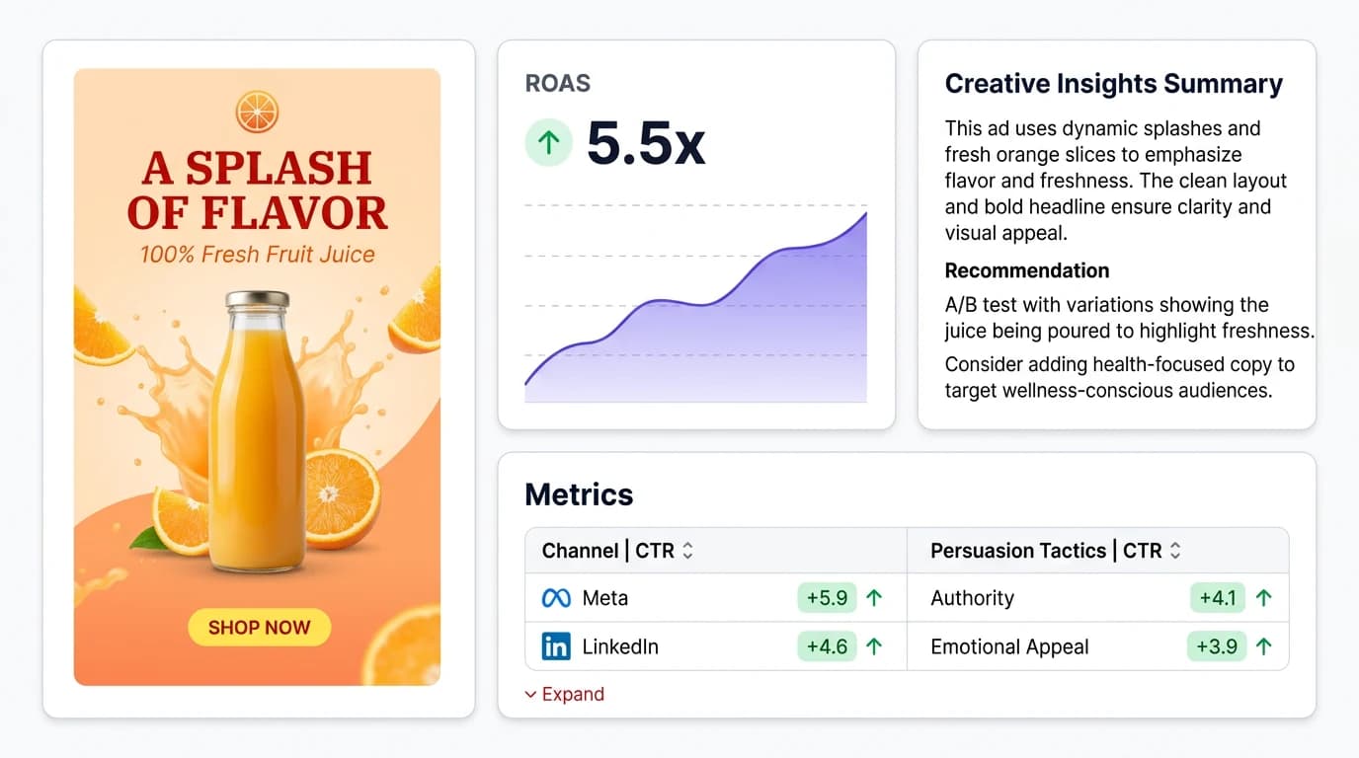Click the +4.1 badge for Authority
The width and height of the screenshot is (1359, 758).
click(1217, 597)
